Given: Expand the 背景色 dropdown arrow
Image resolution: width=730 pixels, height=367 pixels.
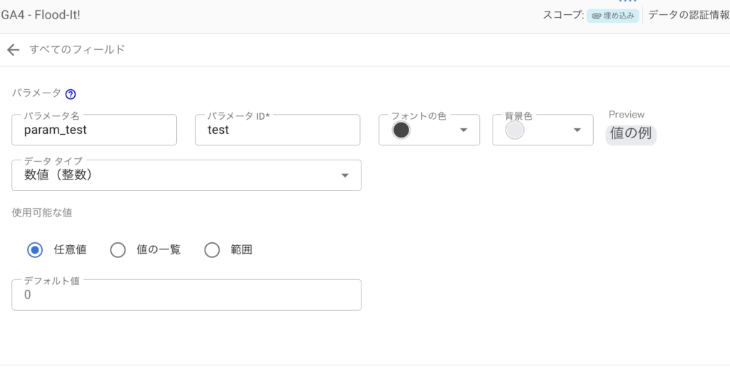Looking at the screenshot, I should point(577,130).
